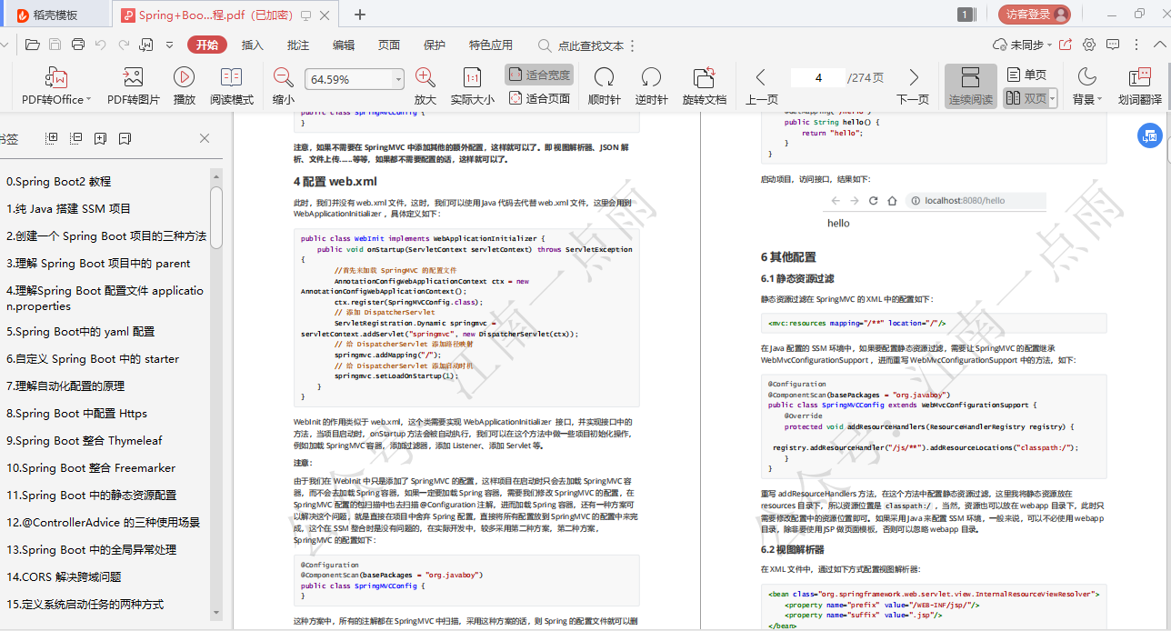Open bookmark 7.理解自动化配置的原理

[x=65, y=386]
